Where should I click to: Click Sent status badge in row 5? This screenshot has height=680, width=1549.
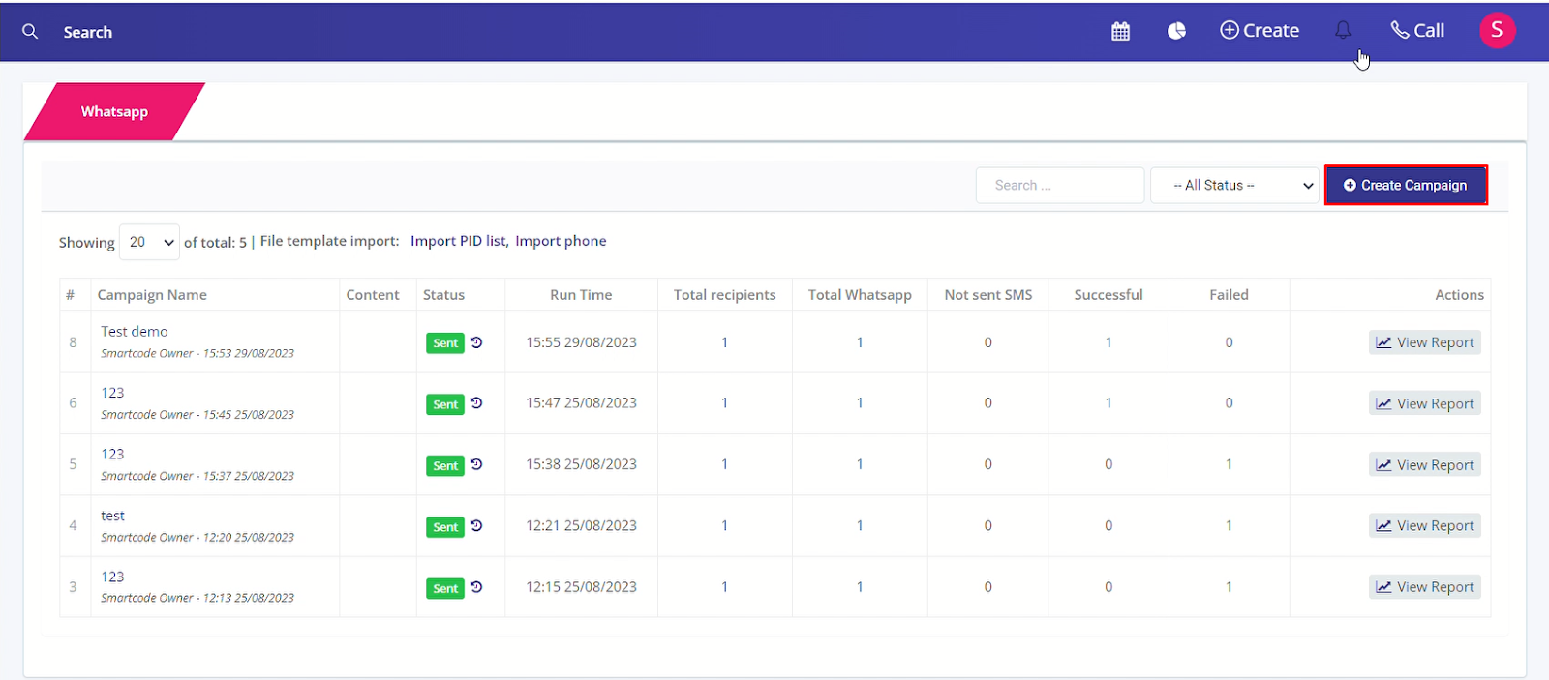(x=445, y=465)
